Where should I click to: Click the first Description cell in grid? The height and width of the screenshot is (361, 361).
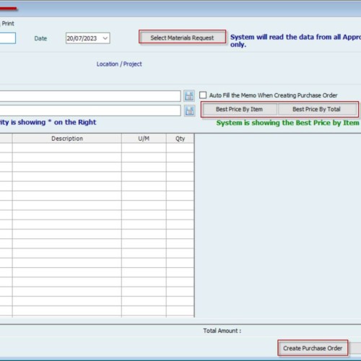[67, 148]
